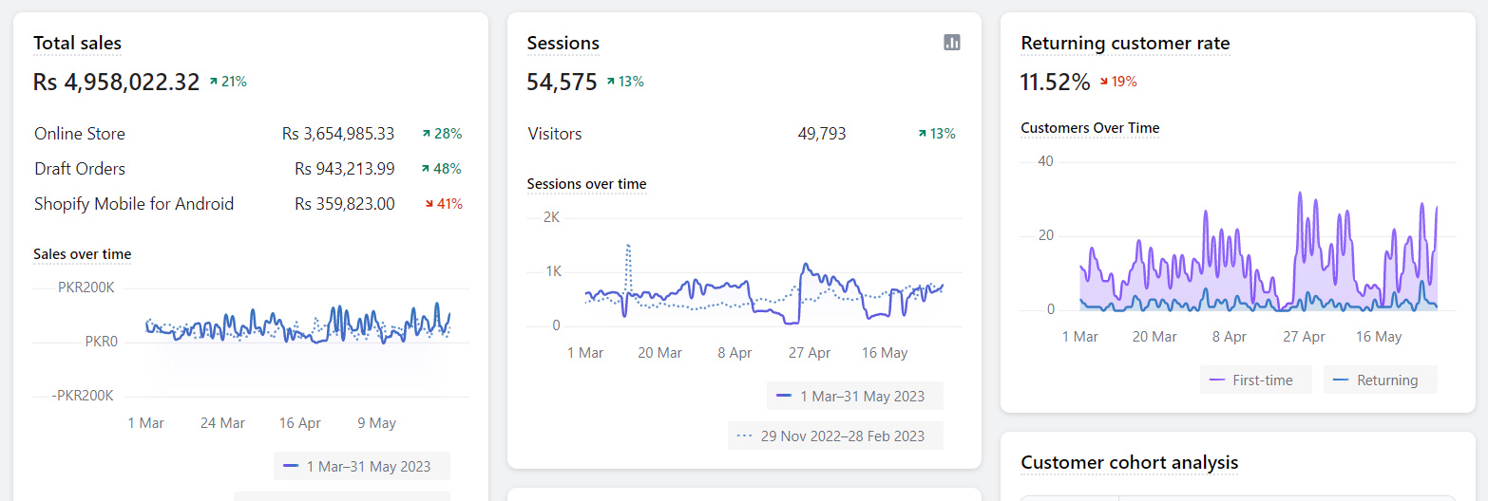1488x501 pixels.
Task: Click the Sessions card heading
Action: coord(563,43)
